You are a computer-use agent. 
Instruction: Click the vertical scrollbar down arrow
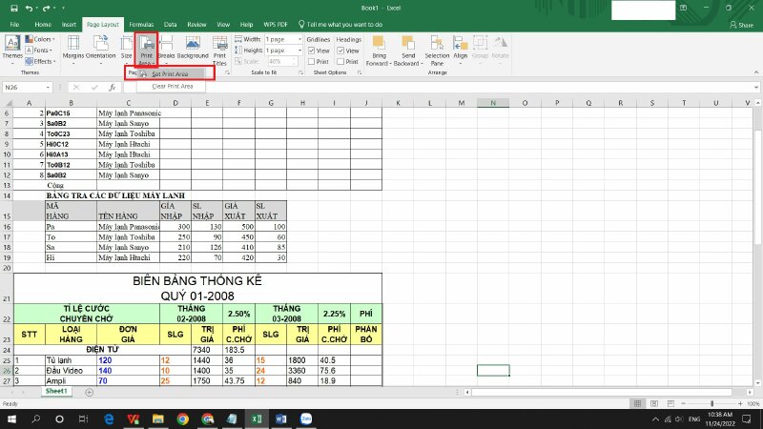(x=758, y=383)
